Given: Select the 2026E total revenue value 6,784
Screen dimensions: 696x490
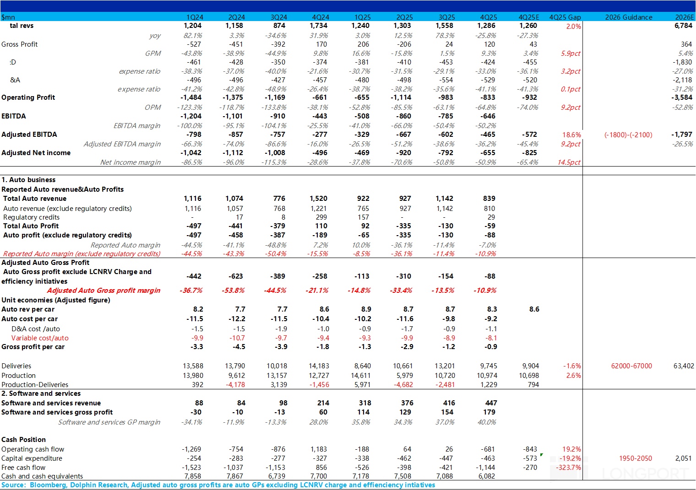Looking at the screenshot, I should (x=683, y=26).
